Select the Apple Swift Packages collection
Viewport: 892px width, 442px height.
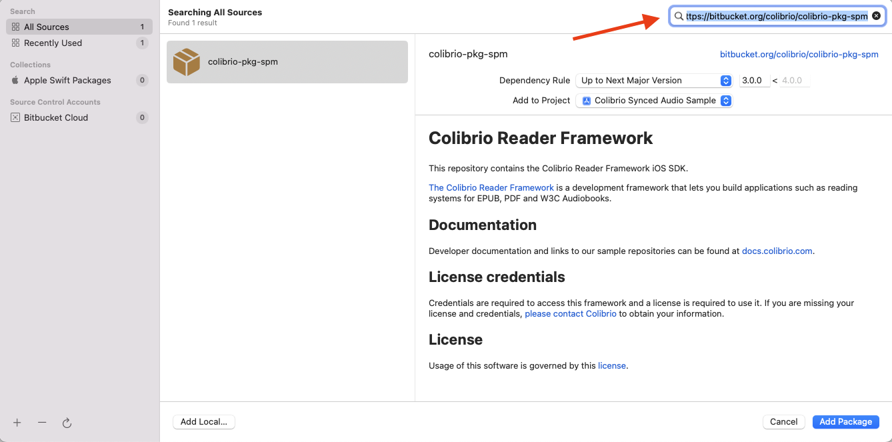coord(67,81)
